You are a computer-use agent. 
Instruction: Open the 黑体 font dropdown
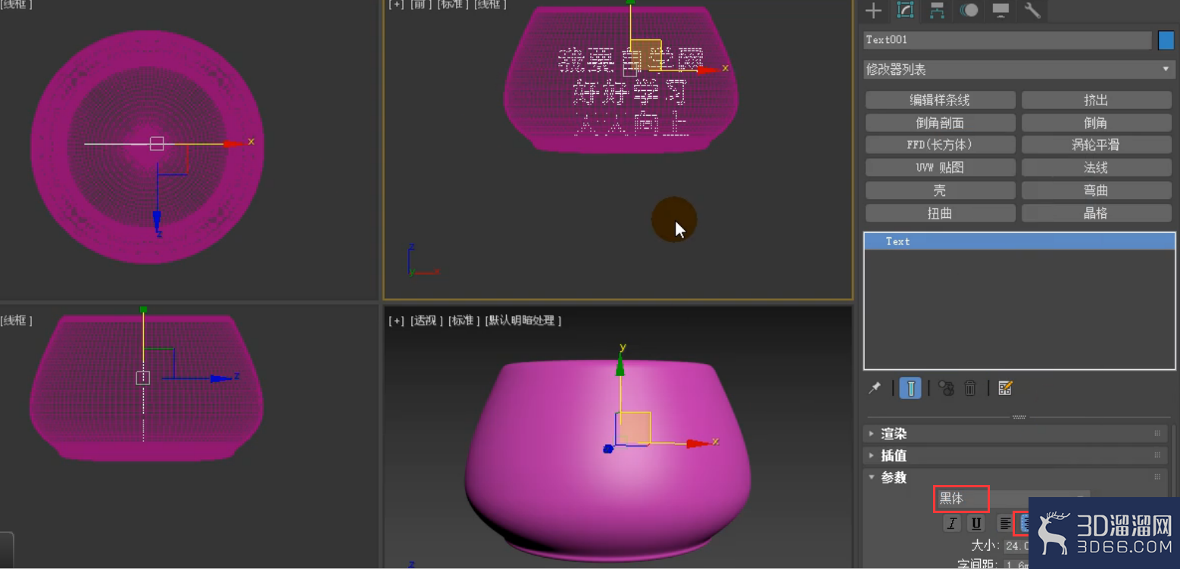pos(1012,499)
